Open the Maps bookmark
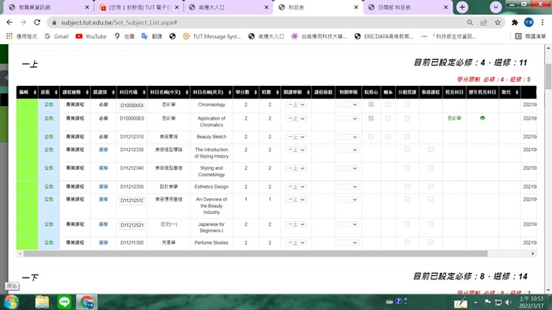Screen dimensions: 552x310 point(125,36)
